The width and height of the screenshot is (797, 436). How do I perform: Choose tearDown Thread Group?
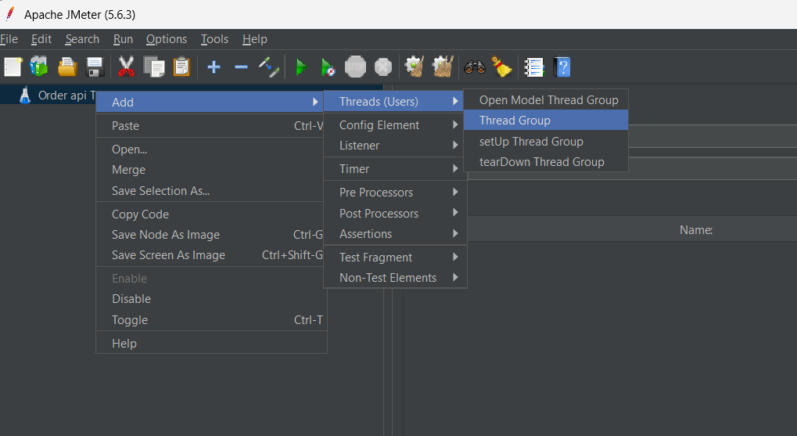546,162
